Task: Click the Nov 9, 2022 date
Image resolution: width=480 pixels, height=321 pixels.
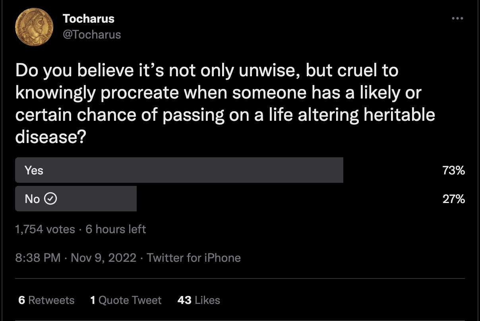Action: (x=103, y=258)
